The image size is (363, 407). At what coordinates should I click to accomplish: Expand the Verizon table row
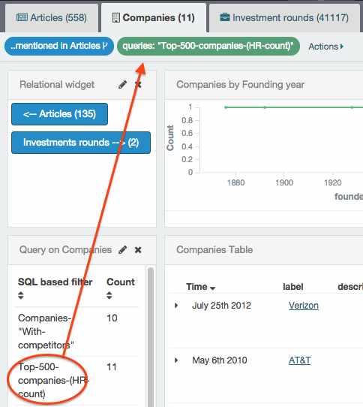point(176,306)
